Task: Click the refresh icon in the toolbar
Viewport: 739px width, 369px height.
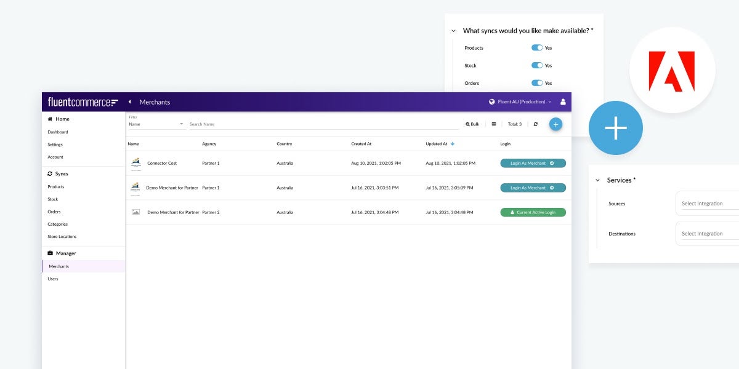Action: point(536,124)
